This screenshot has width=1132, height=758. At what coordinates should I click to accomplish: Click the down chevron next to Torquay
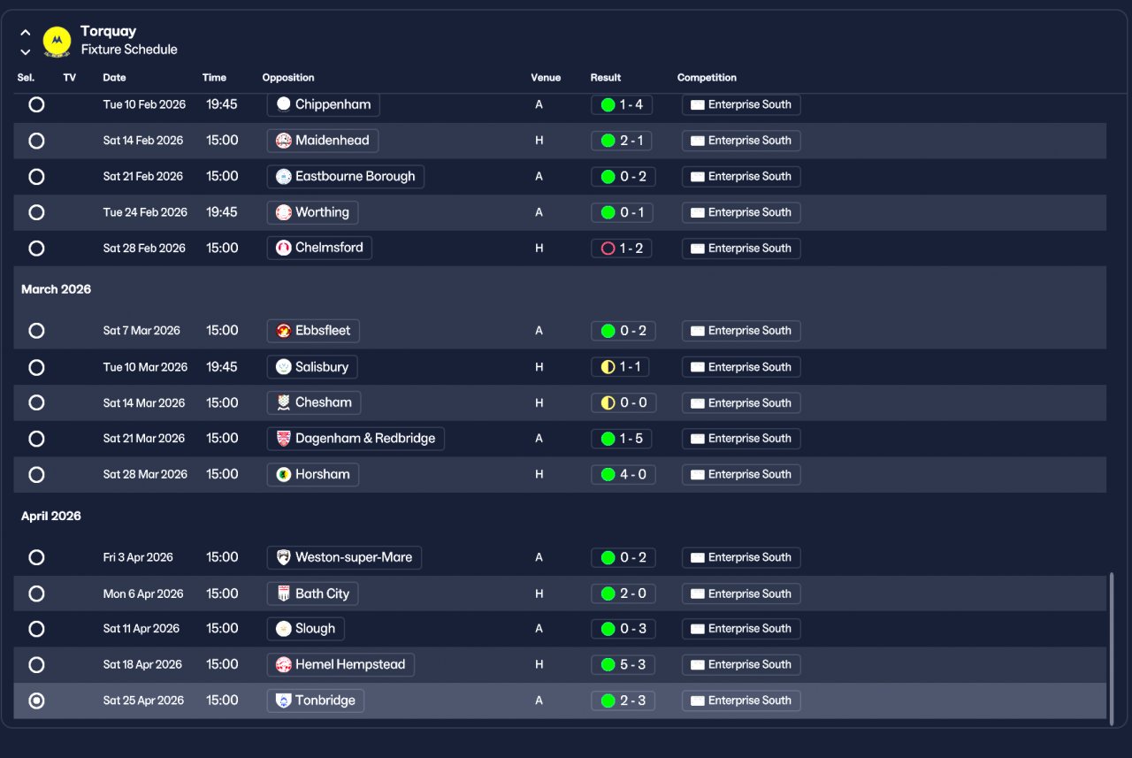pos(25,51)
